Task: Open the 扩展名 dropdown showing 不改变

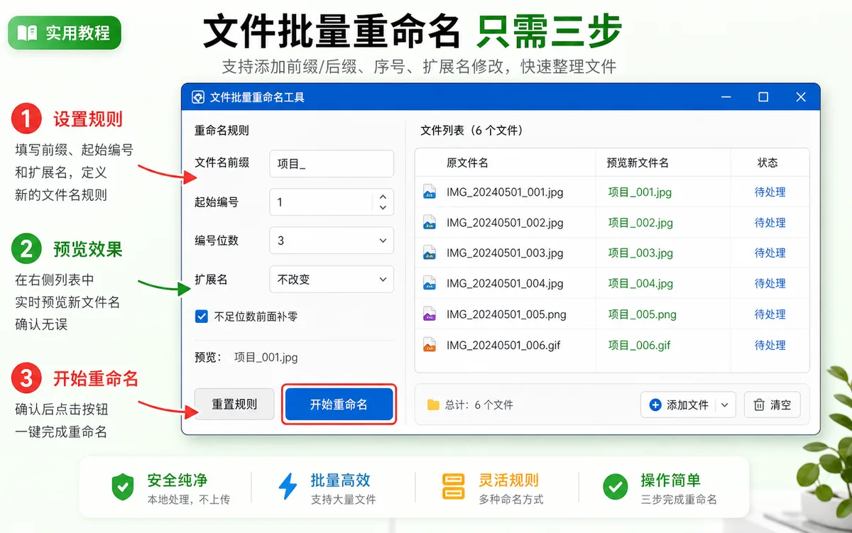Action: coord(332,279)
